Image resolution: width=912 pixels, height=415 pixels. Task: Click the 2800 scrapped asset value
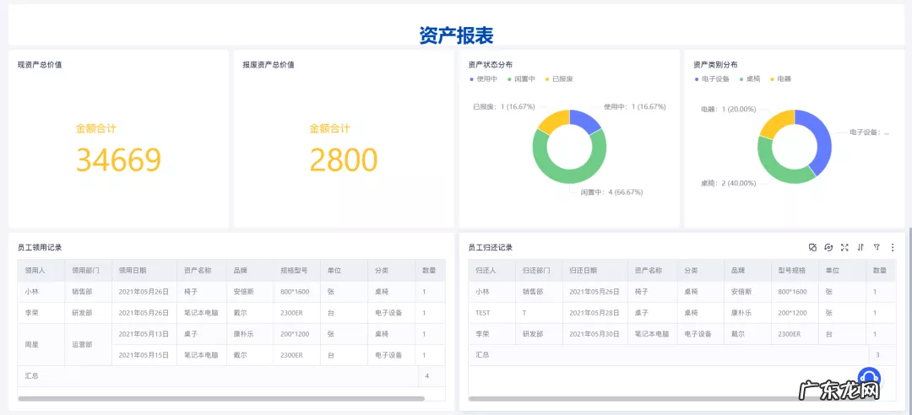click(x=343, y=159)
